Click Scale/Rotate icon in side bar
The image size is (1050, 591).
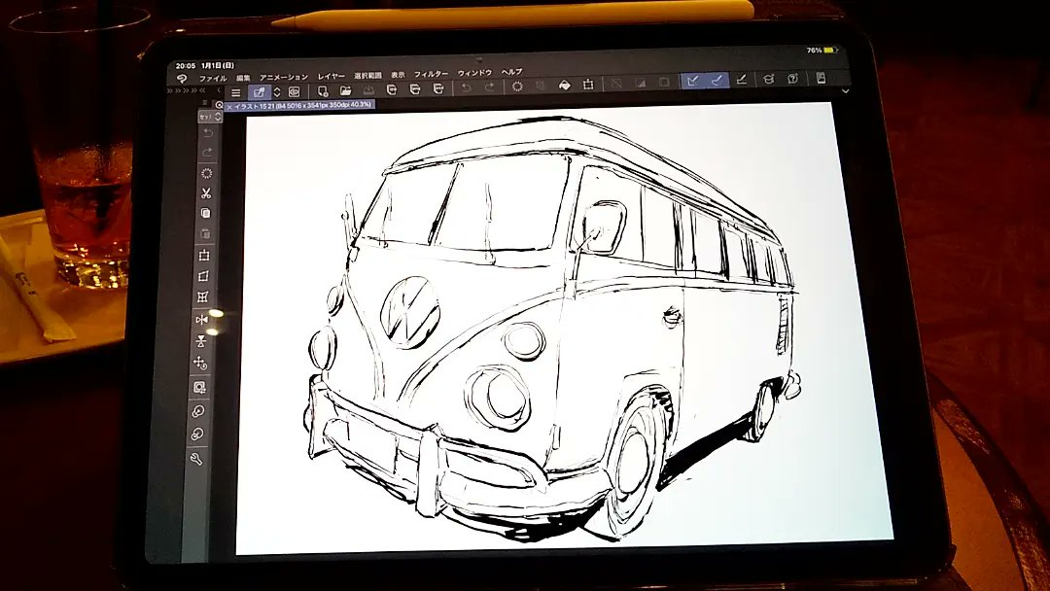coord(205,255)
